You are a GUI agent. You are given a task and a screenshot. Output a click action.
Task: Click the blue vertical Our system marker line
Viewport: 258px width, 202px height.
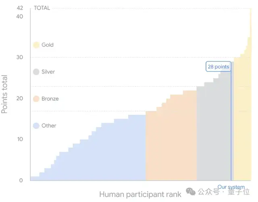(231, 129)
